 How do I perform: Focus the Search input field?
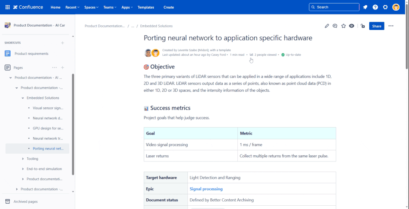[x=334, y=7]
